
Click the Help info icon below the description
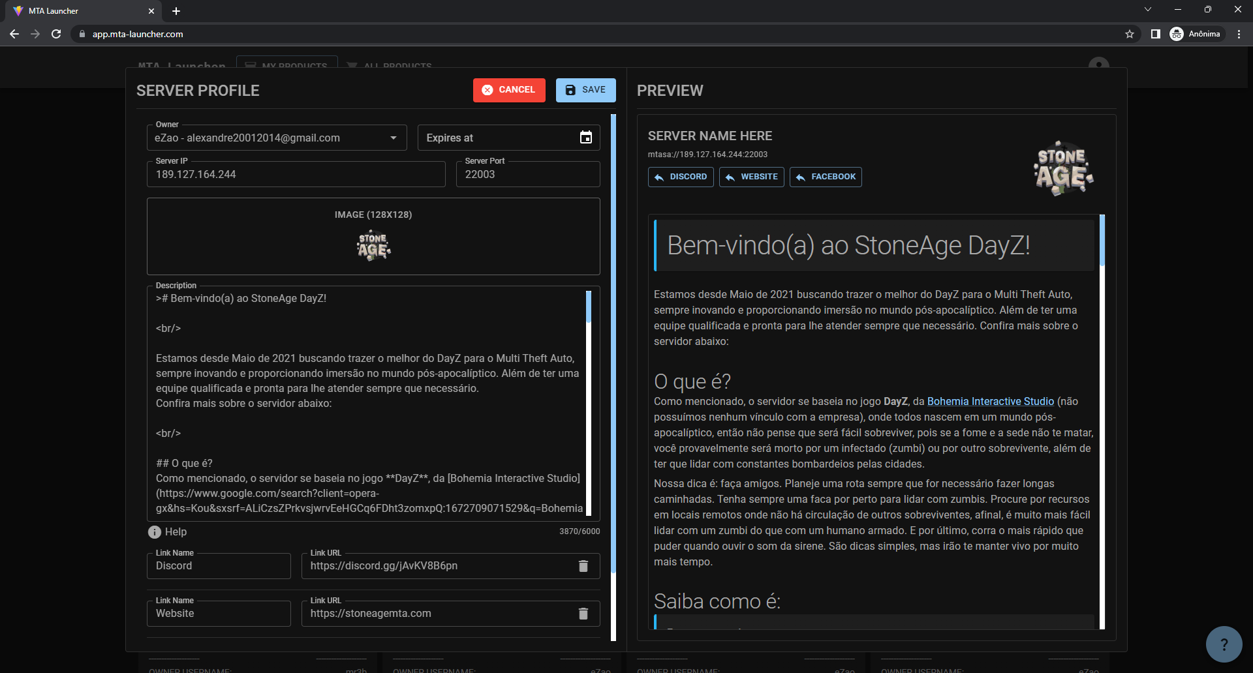coord(154,532)
